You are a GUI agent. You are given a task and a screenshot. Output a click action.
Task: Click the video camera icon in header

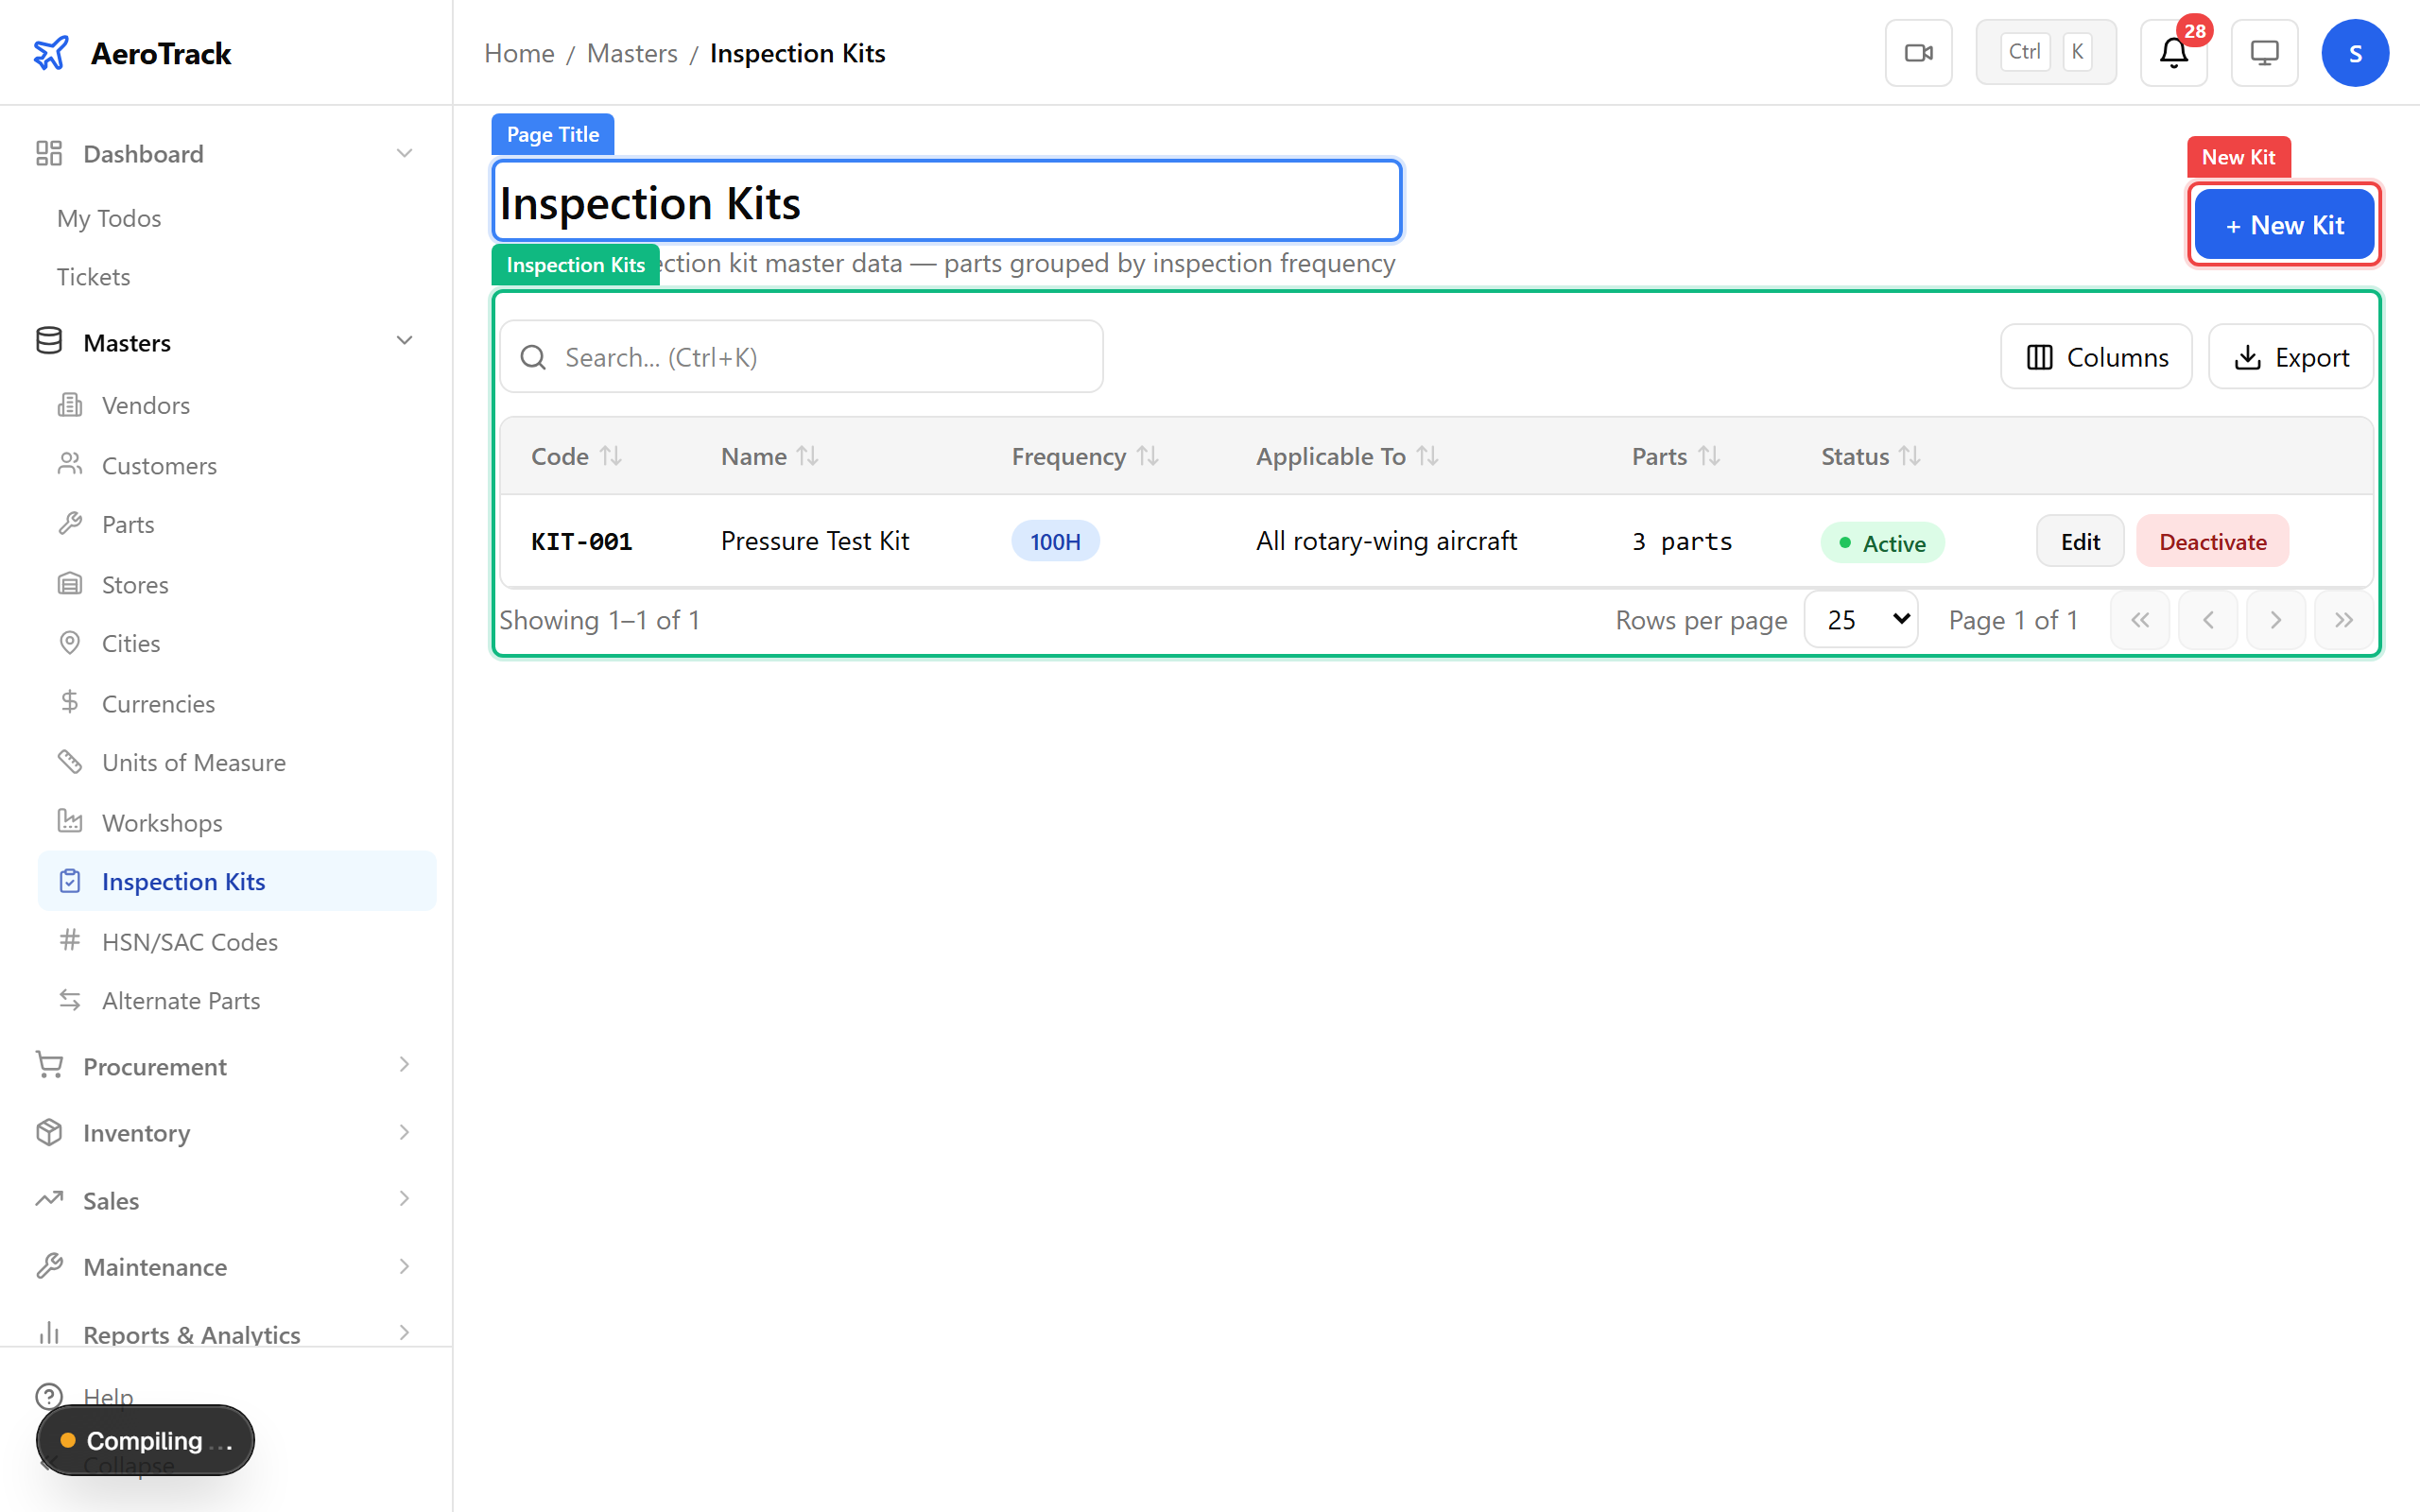[x=1918, y=53]
